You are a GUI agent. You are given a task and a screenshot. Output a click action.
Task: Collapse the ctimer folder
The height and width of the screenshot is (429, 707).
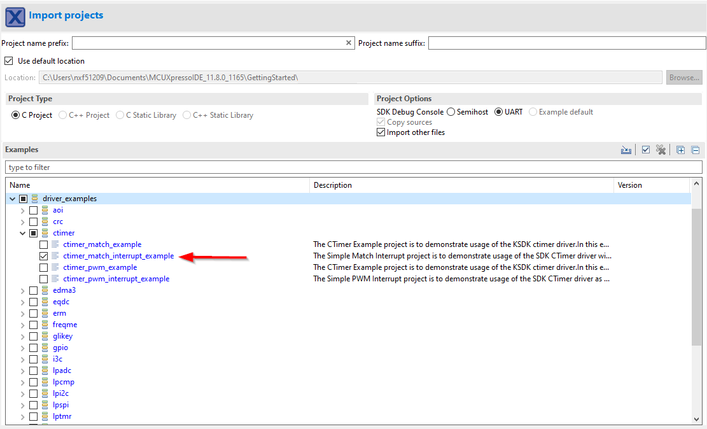tap(23, 233)
